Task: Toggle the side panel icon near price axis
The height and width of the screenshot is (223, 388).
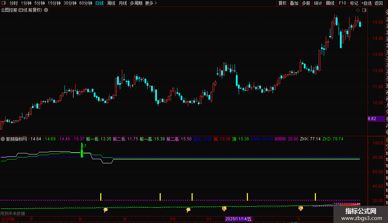Action: click(x=364, y=10)
